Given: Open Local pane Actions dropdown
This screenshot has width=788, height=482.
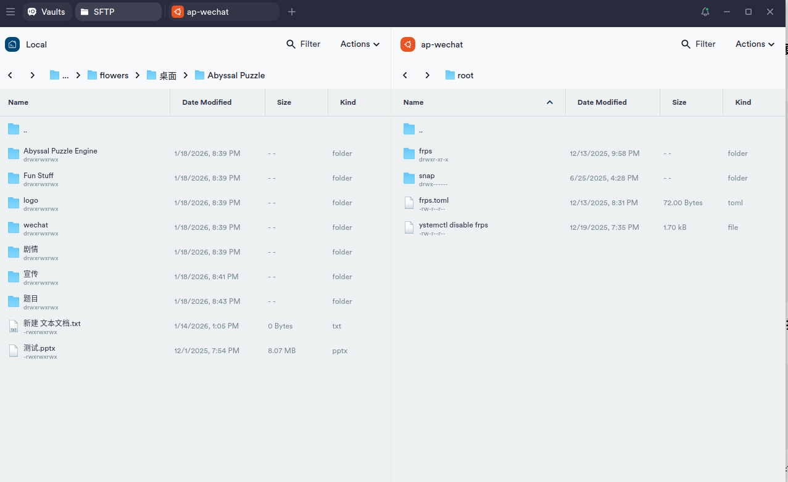Looking at the screenshot, I should [360, 44].
